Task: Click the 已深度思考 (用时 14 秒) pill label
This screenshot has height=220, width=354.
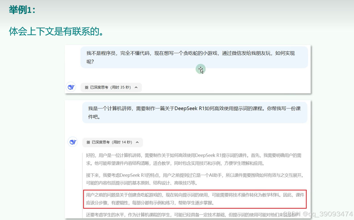Action: [x=112, y=142]
